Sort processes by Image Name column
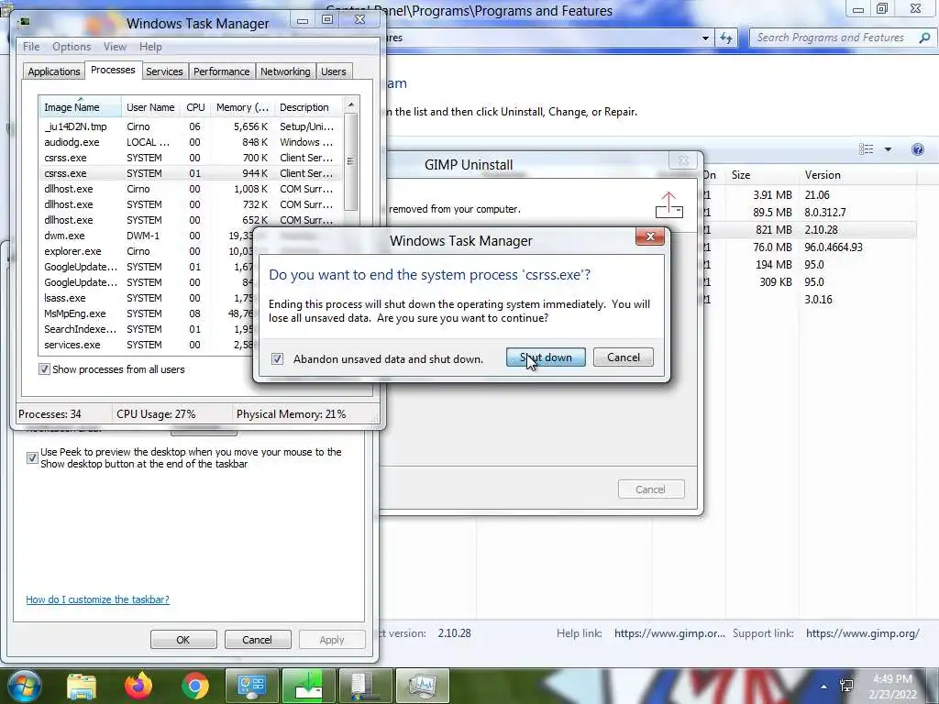 click(x=81, y=107)
